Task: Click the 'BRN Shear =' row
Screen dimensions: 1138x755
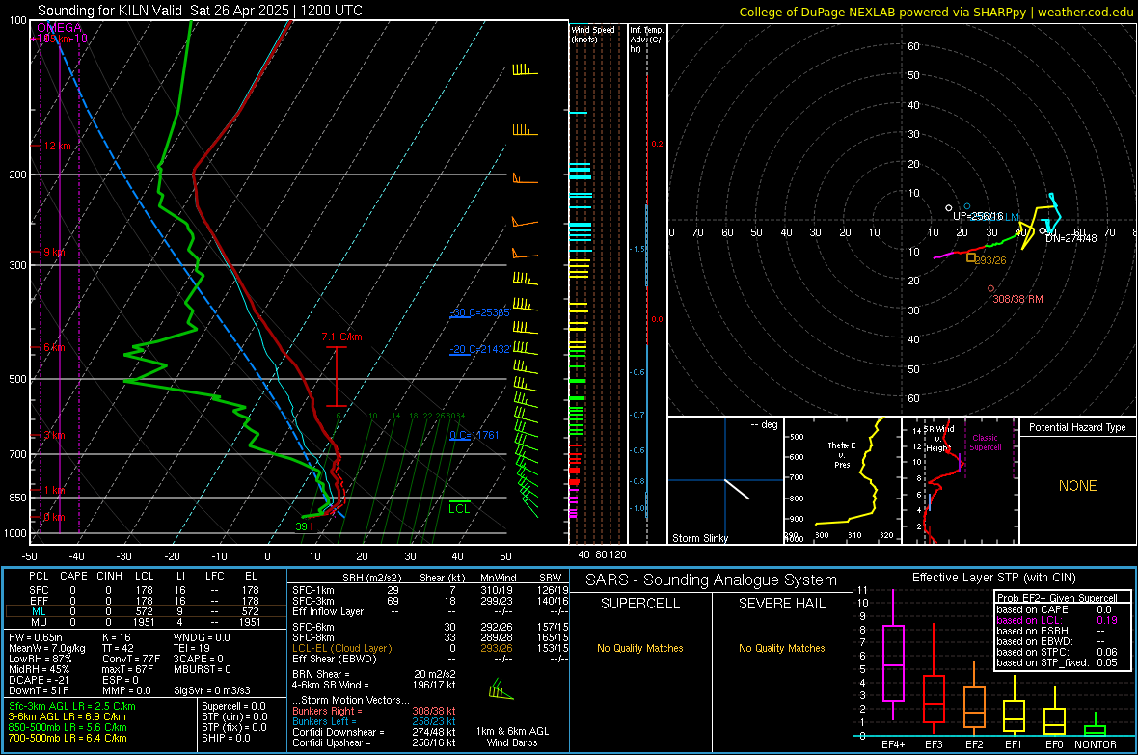Action: [374, 674]
